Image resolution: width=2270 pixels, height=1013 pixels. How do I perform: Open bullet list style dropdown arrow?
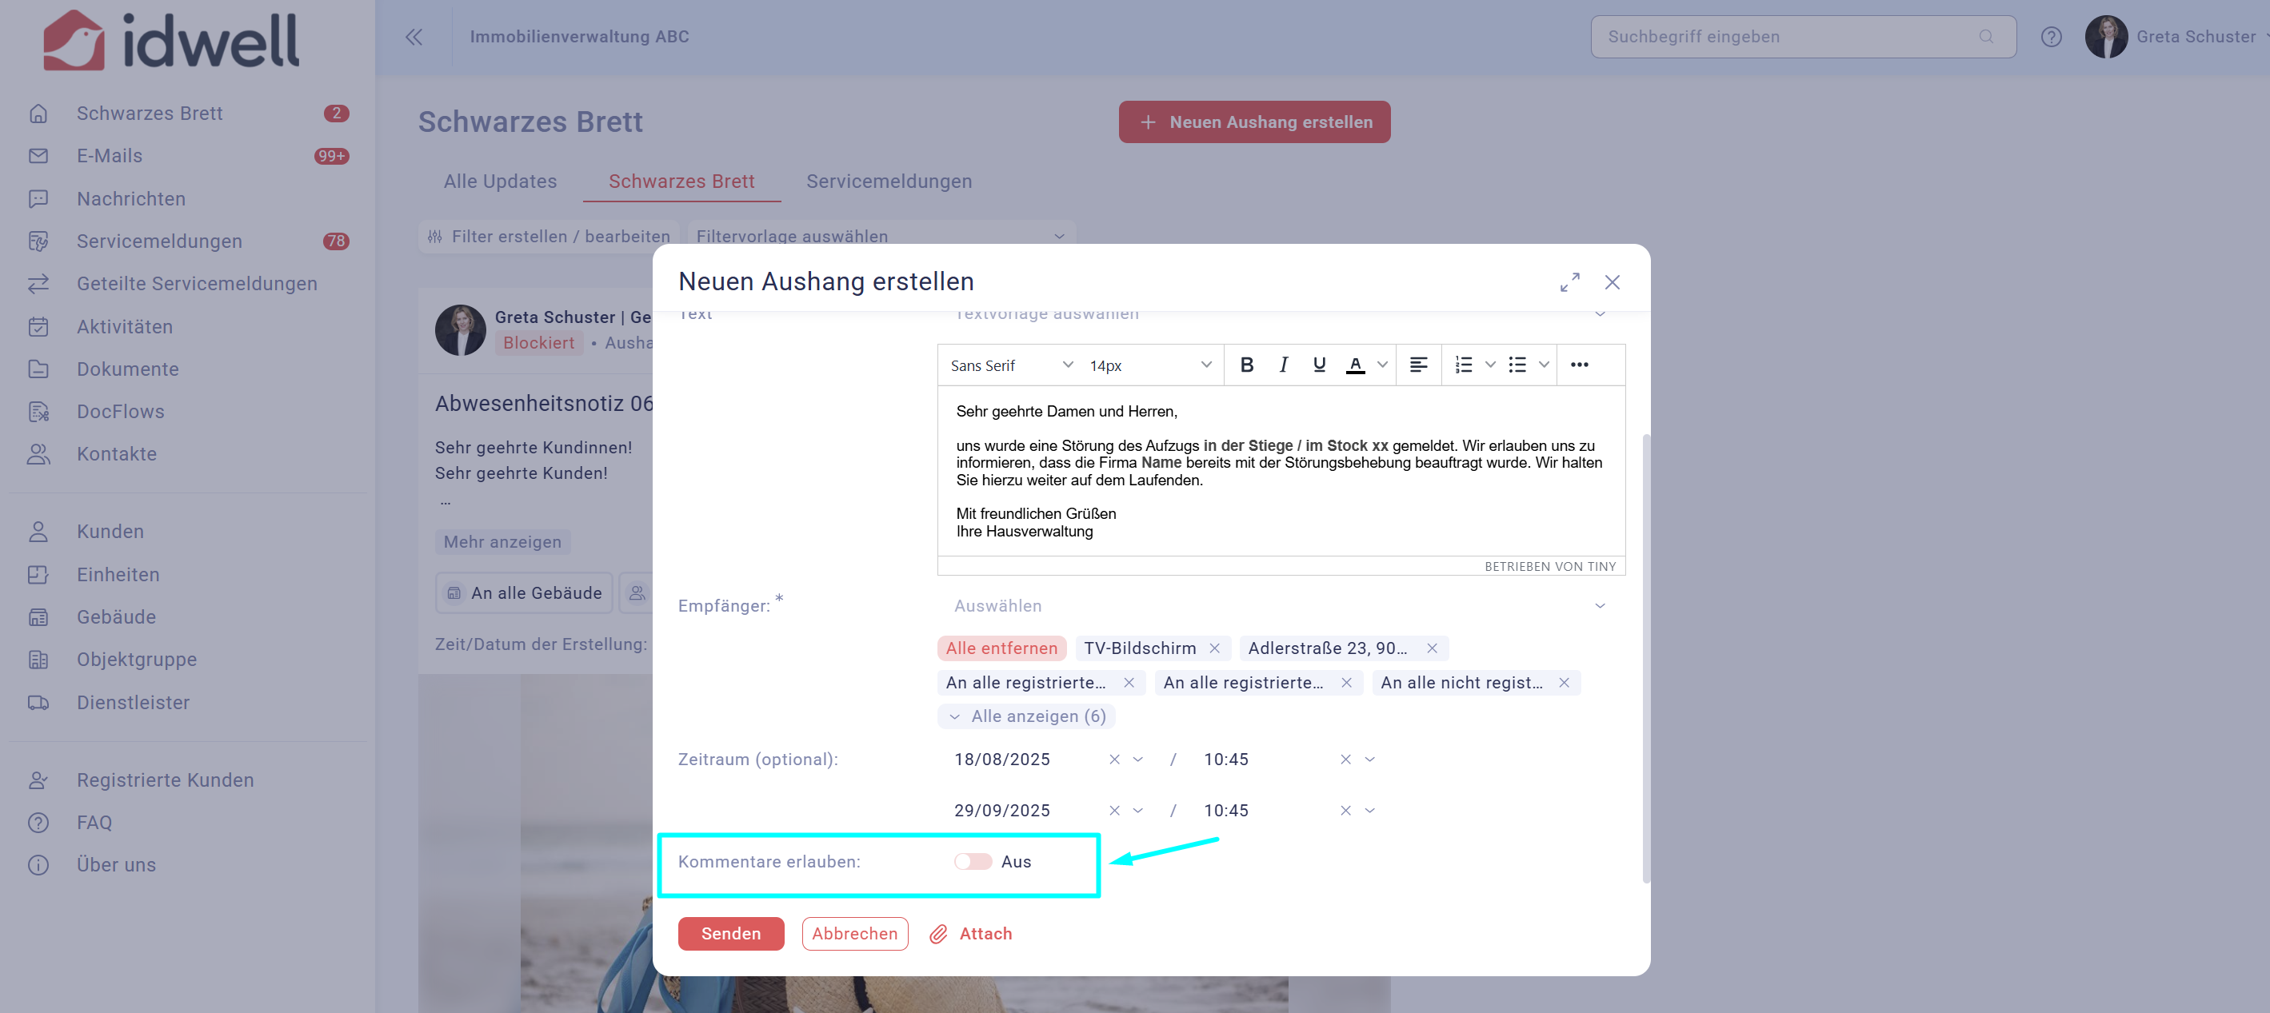click(x=1543, y=365)
